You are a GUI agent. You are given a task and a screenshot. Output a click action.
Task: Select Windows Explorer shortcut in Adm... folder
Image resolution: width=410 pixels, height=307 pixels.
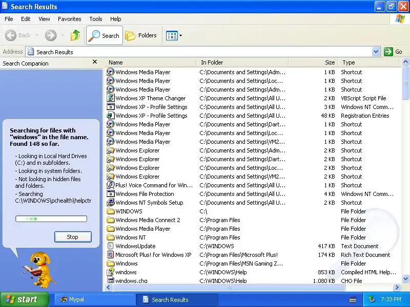pos(137,150)
